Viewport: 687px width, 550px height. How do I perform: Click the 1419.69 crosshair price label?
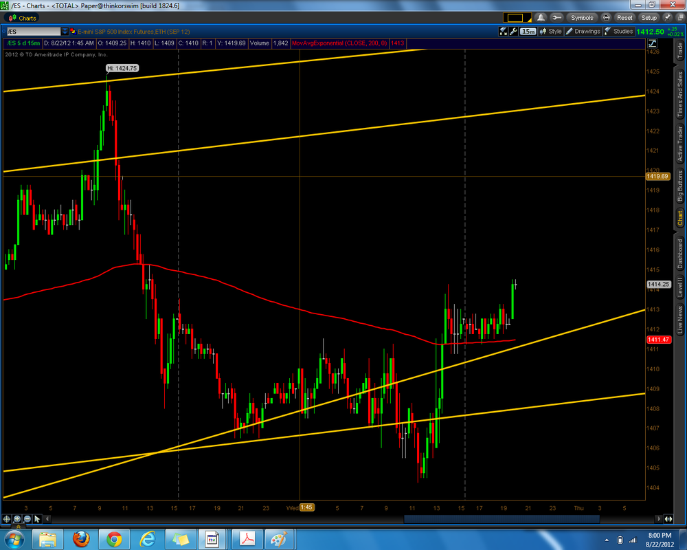(x=658, y=176)
